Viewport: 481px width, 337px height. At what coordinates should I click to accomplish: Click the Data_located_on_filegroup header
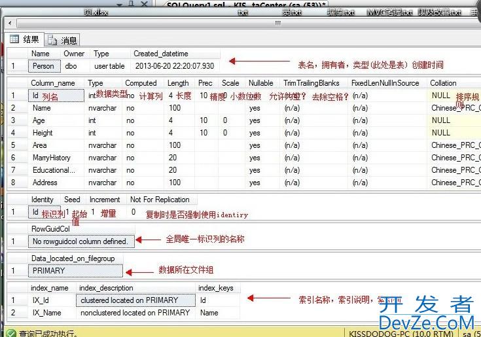[x=76, y=258]
